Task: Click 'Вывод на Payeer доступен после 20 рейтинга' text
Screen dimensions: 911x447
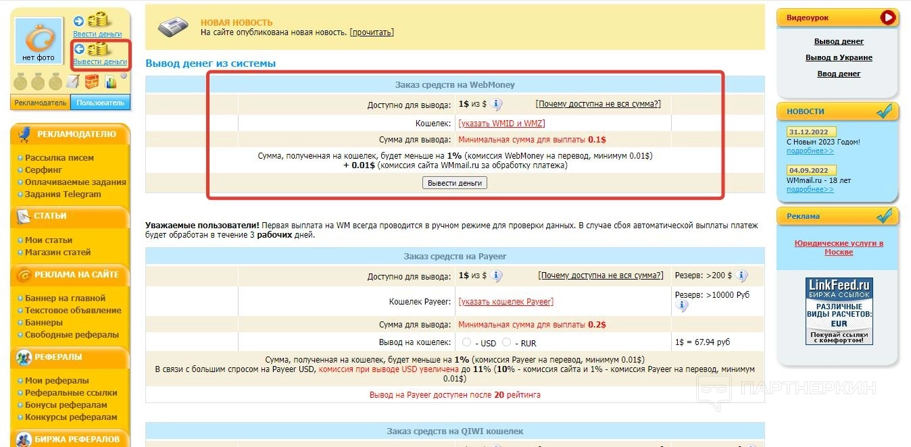Action: pyautogui.click(x=455, y=395)
